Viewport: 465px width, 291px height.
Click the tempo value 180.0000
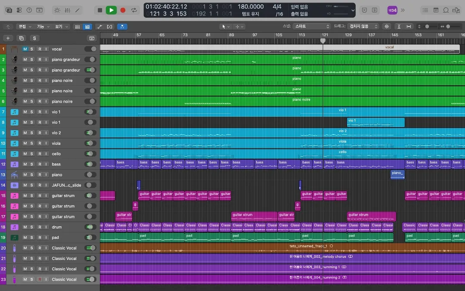(251, 6)
